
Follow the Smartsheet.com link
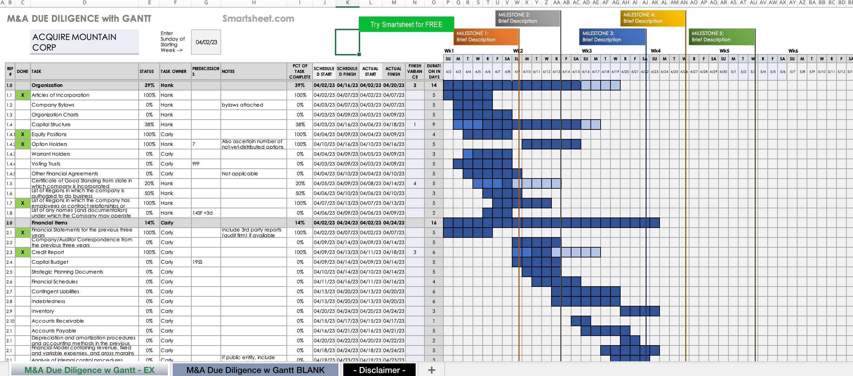(258, 19)
